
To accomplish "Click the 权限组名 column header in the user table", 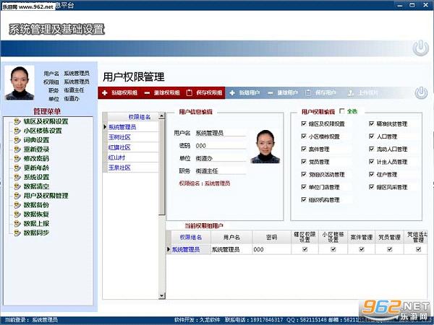I will (191, 237).
